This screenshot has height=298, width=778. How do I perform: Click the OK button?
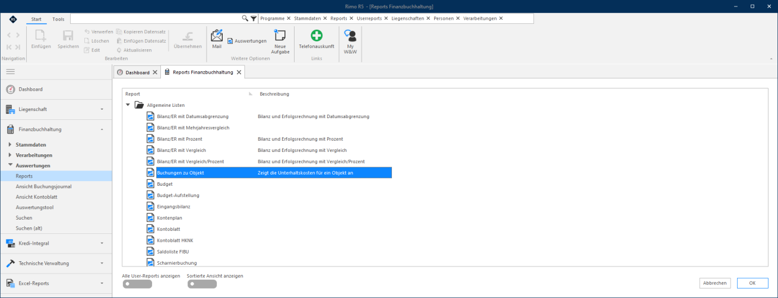pyautogui.click(x=752, y=283)
